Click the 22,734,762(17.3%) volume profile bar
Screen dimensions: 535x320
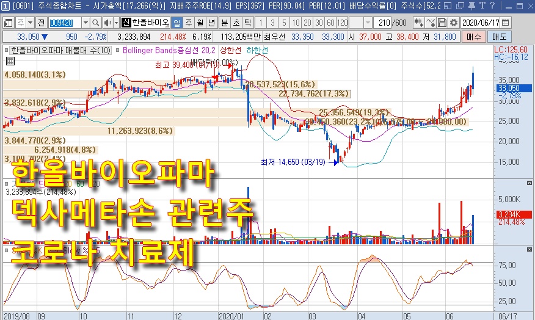click(x=313, y=93)
